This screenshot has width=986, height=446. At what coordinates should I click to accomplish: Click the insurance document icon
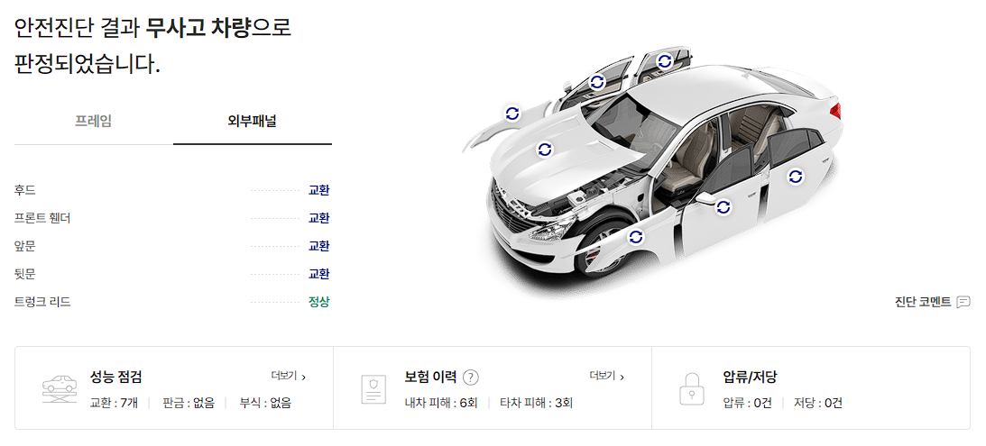pyautogui.click(x=373, y=389)
